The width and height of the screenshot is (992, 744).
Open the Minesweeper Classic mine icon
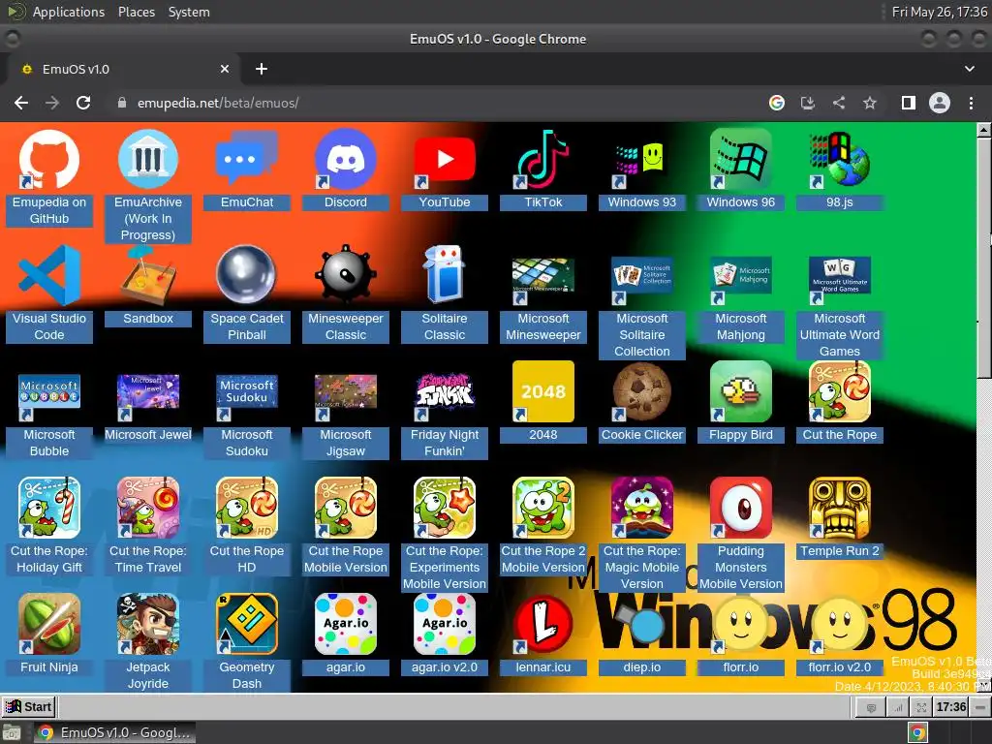point(346,276)
